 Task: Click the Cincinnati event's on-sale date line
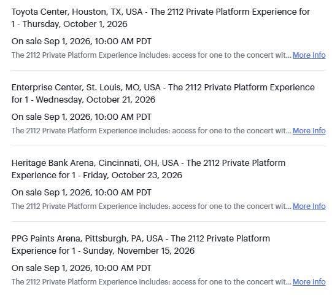point(82,192)
